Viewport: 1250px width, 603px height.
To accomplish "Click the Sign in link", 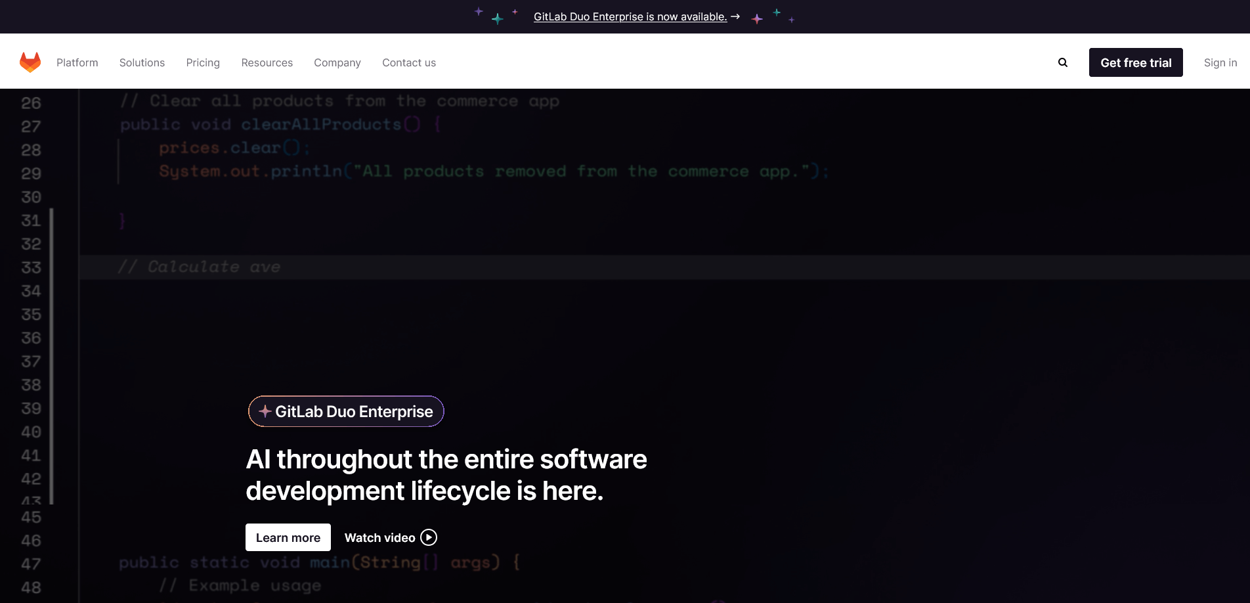I will (x=1220, y=62).
